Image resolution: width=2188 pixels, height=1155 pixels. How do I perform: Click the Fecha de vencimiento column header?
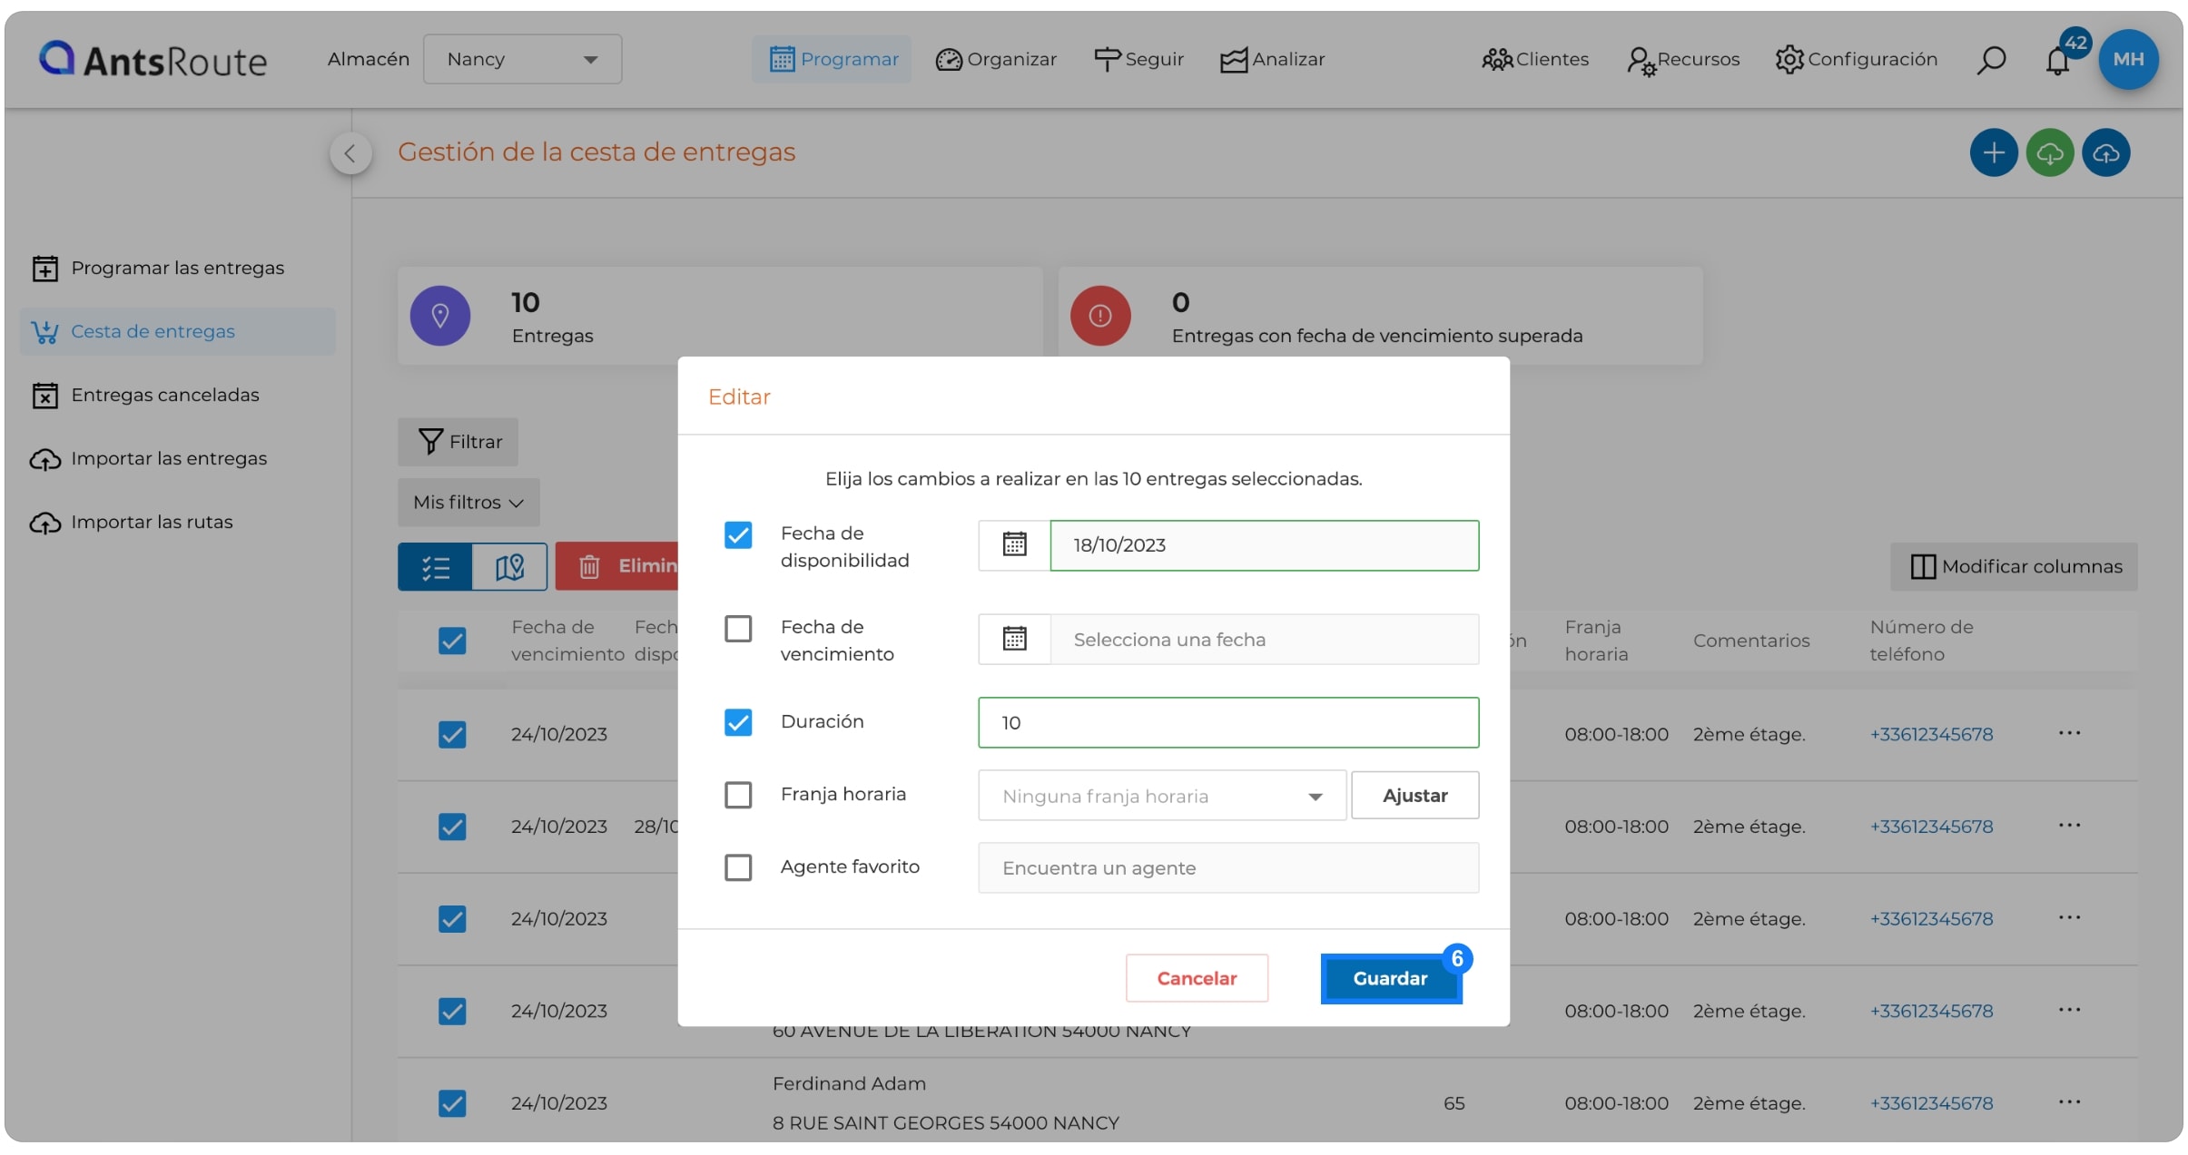tap(567, 641)
